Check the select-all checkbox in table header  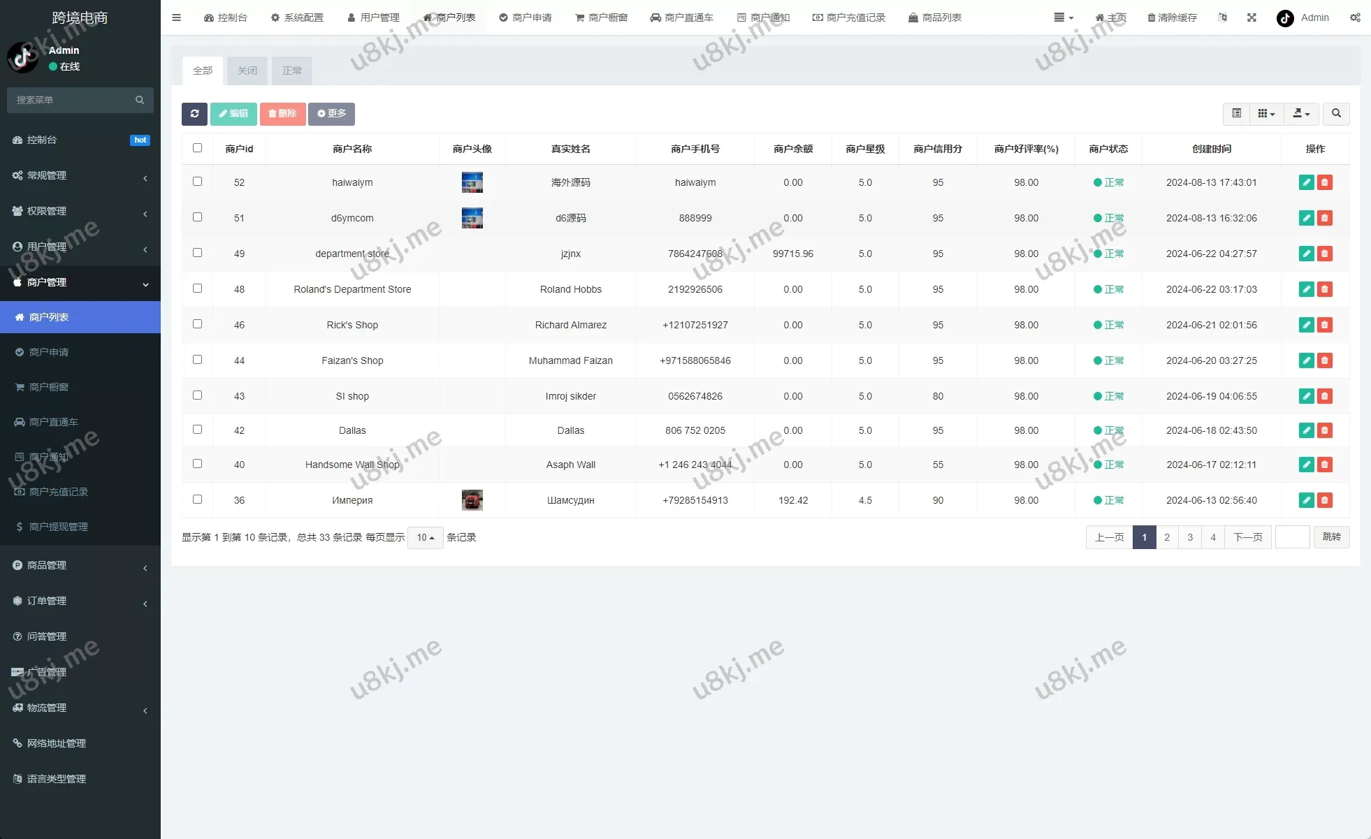coord(197,148)
